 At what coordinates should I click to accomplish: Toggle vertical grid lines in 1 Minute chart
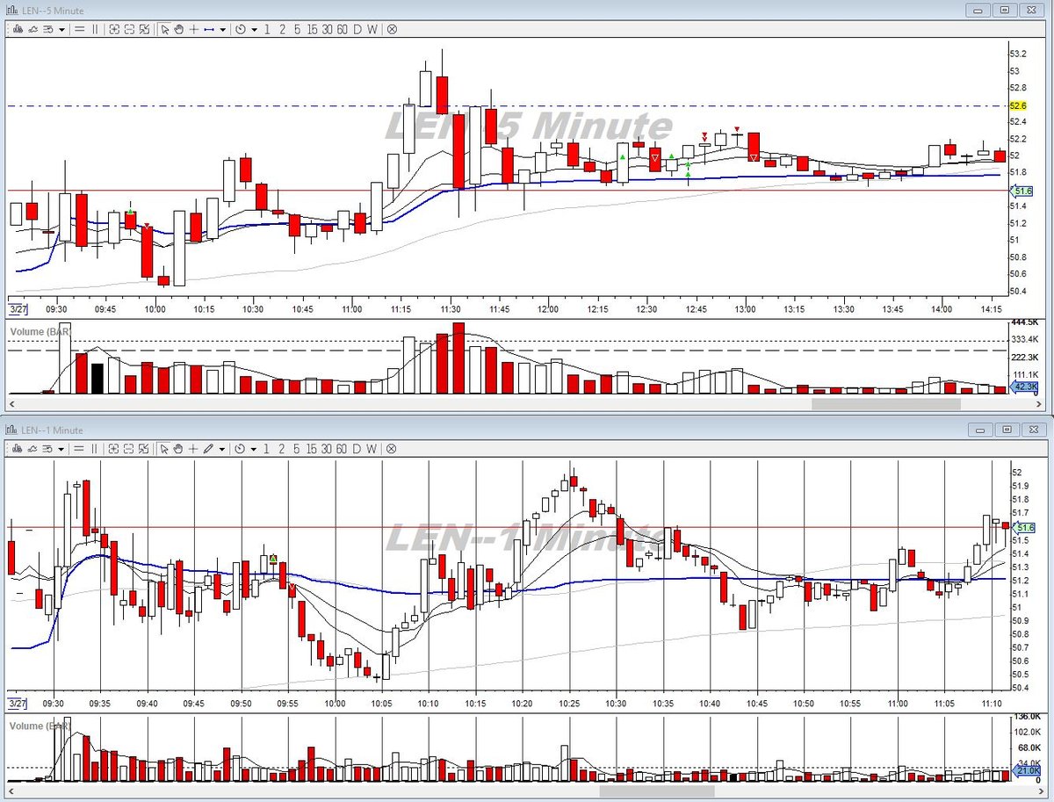(x=95, y=449)
